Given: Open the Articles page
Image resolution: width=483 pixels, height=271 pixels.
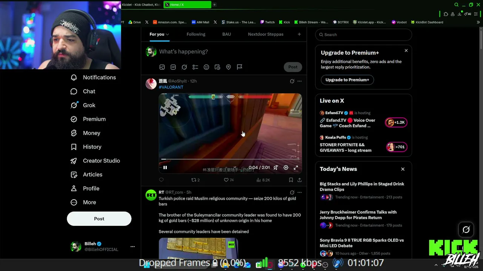Looking at the screenshot, I should pyautogui.click(x=86, y=175).
